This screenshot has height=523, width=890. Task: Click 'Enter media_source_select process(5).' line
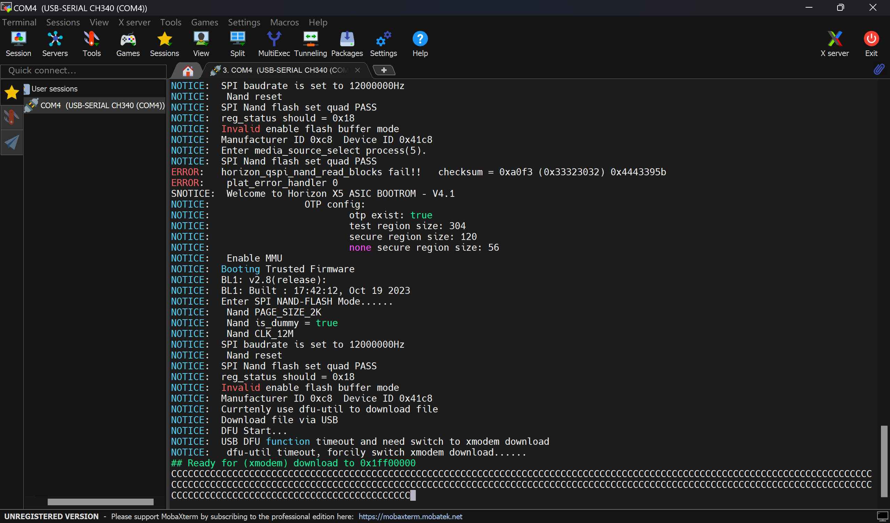click(x=298, y=150)
